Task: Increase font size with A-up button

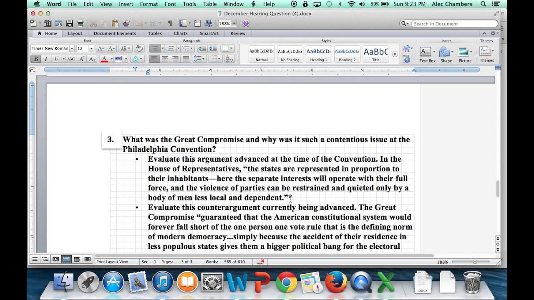Action: (101, 48)
